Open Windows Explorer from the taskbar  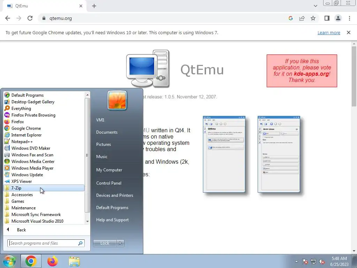[74, 261]
